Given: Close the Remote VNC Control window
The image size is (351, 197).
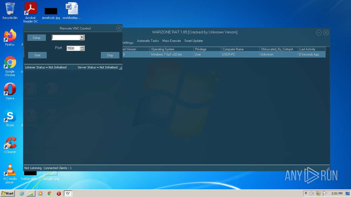Looking at the screenshot, I should (x=119, y=28).
